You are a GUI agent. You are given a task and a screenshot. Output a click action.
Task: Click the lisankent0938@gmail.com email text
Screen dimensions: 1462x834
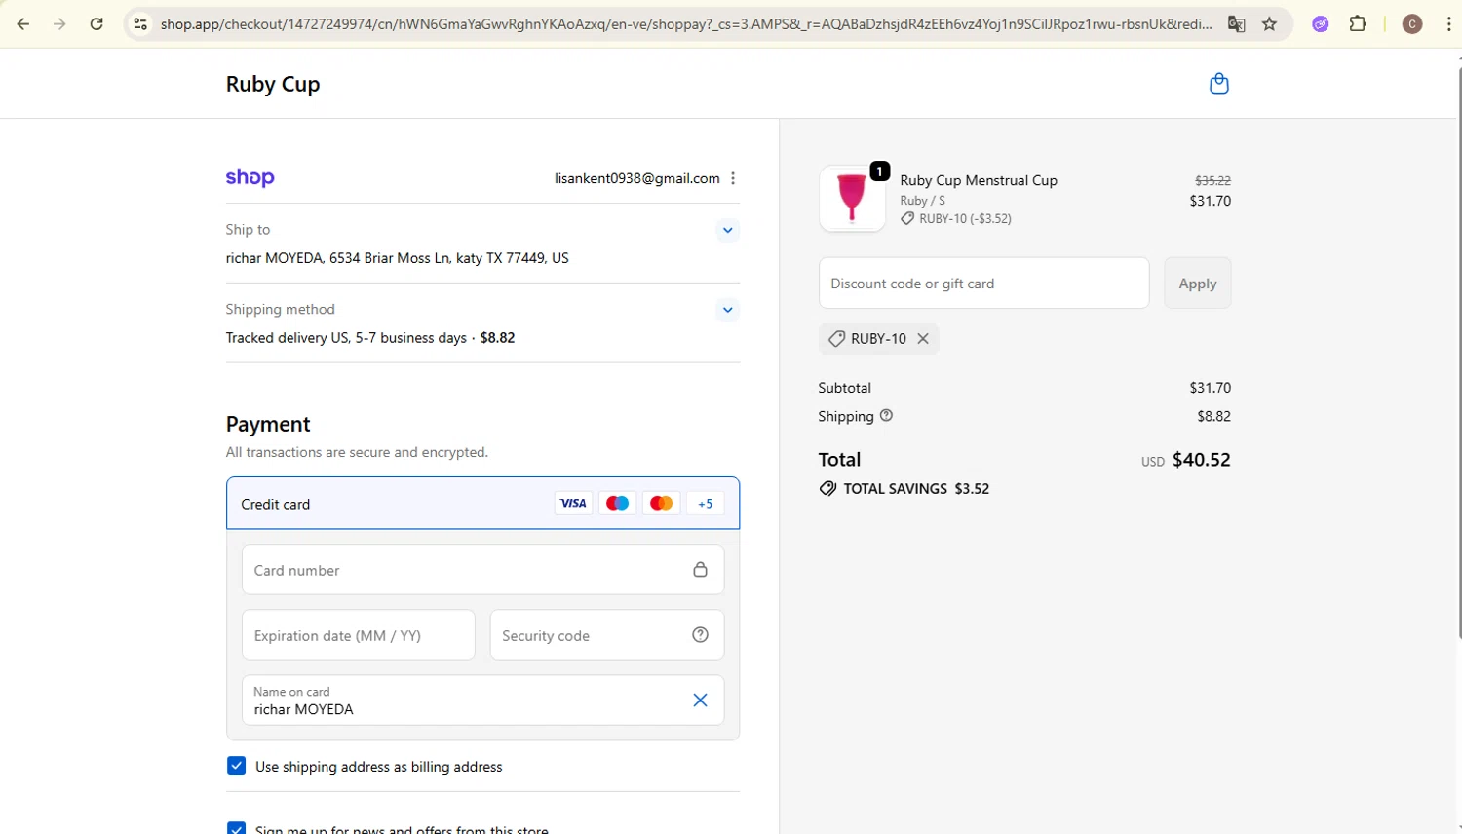pyautogui.click(x=637, y=178)
